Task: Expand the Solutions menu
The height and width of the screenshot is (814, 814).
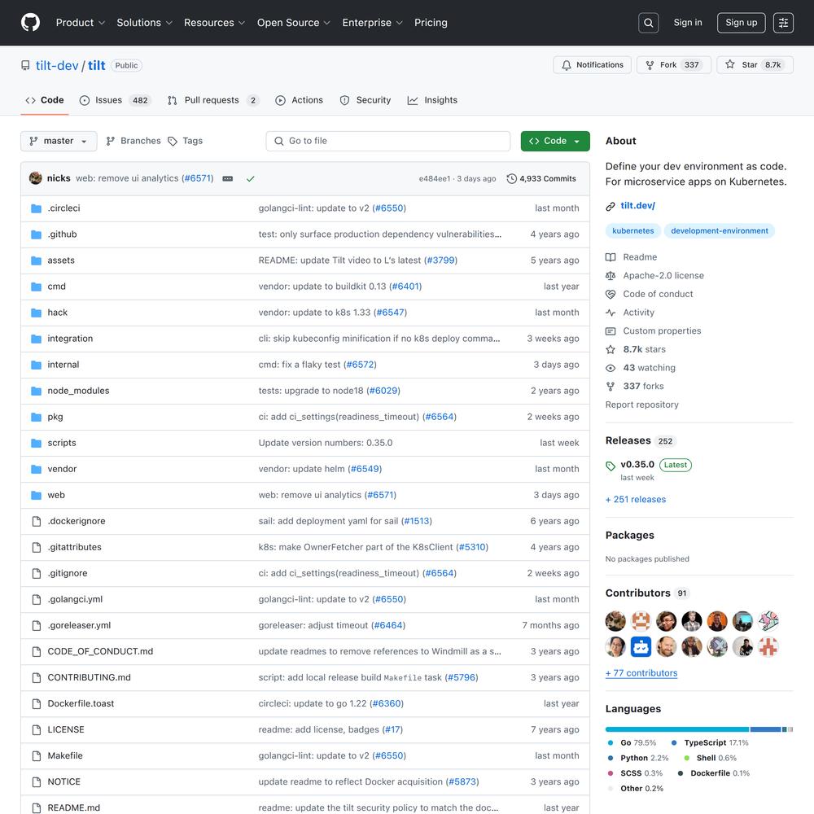Action: 144,23
